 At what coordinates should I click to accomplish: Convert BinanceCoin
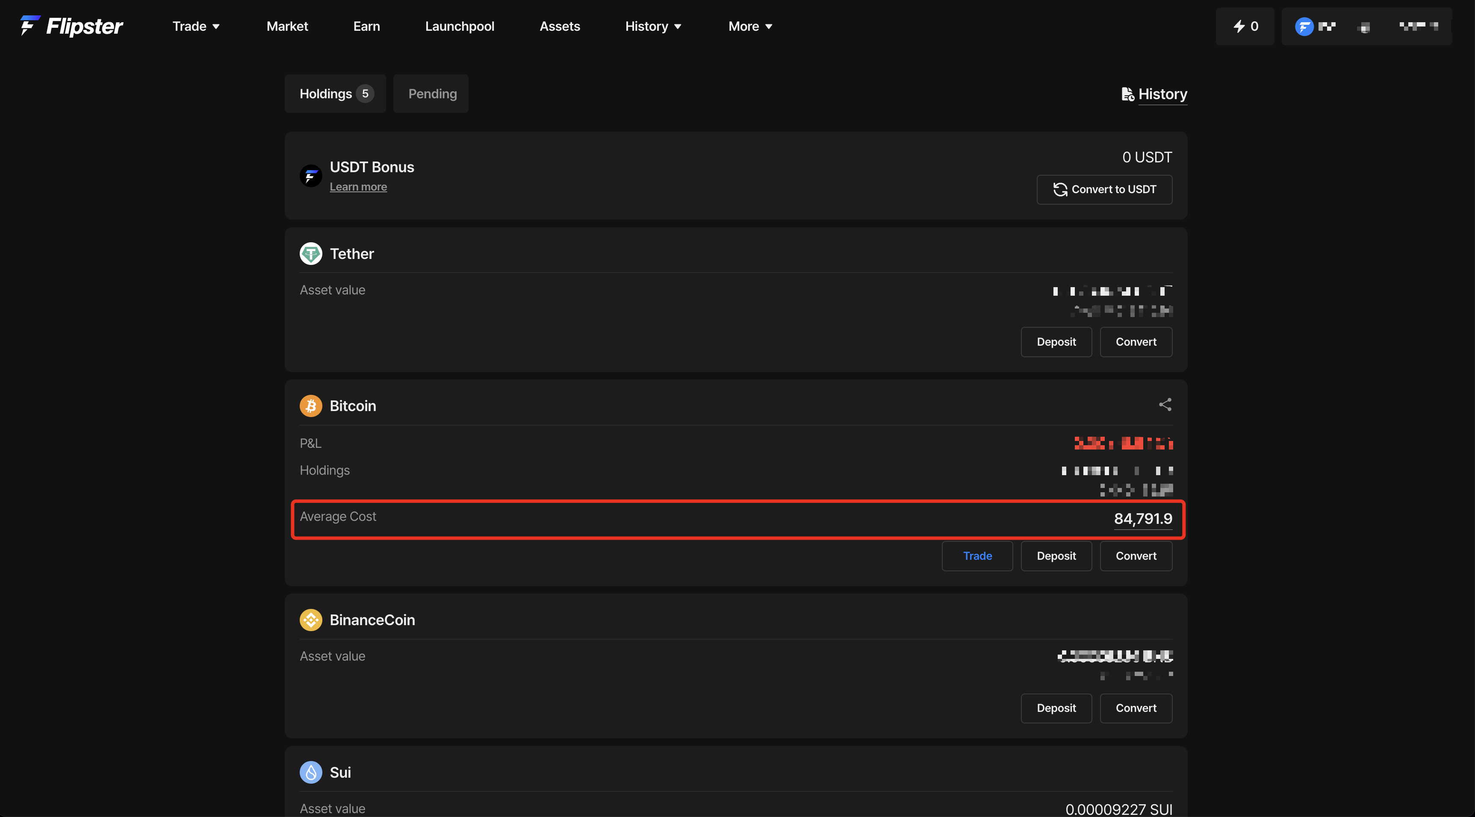tap(1136, 708)
